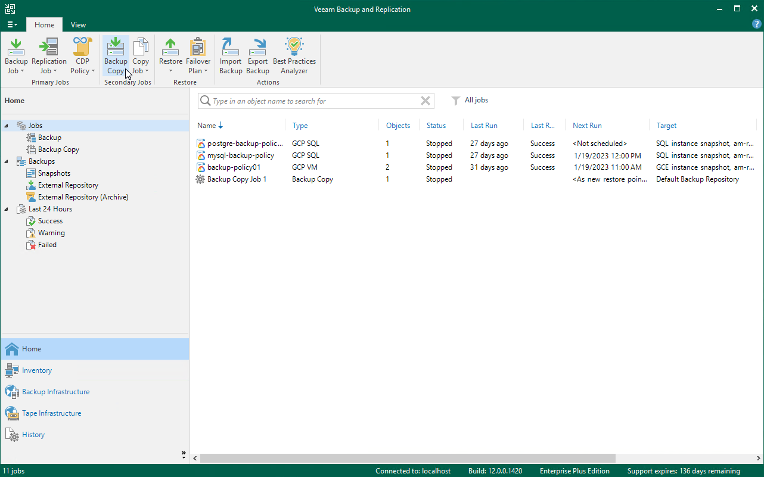
Task: Expand the navigation pane overflow chevron
Action: [x=184, y=454]
